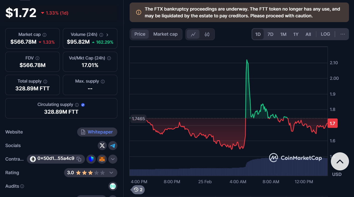This screenshot has height=197, width=354.
Task: Click the $95.82M volume value
Action: [x=78, y=42]
